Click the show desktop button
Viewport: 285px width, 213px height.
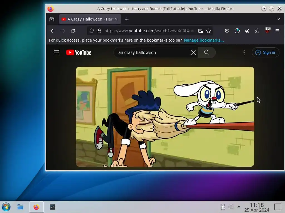[x=278, y=207]
